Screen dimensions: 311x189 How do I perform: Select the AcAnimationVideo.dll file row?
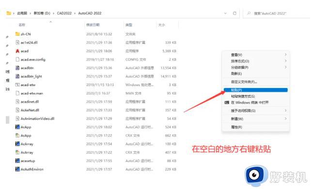(x=96, y=118)
